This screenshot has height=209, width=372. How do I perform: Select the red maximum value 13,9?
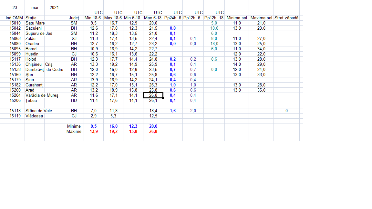94,132
